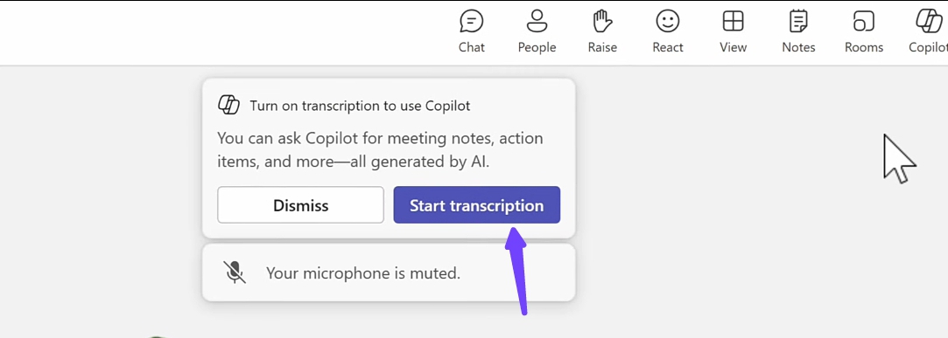
Task: Select the Chat label in toolbar
Action: tap(472, 47)
